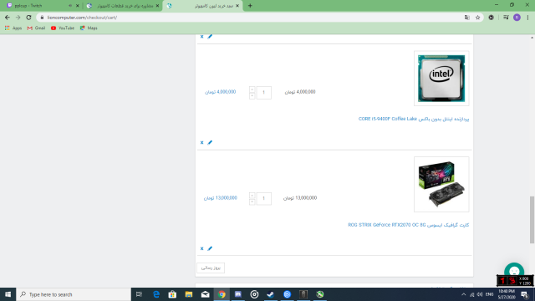Open the Apps bookmark shortcut
535x301 pixels.
13,28
